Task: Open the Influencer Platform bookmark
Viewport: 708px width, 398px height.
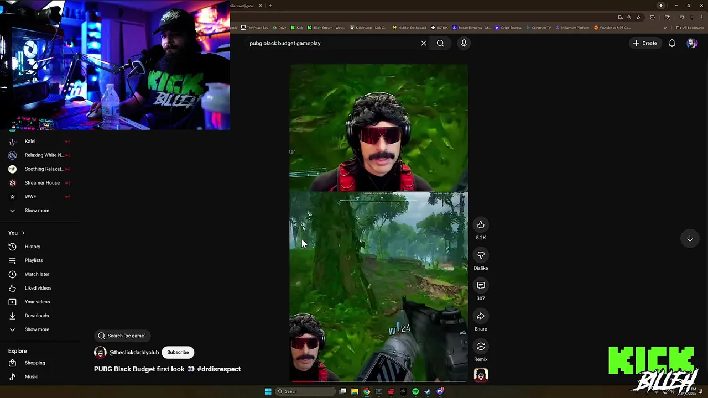Action: point(572,28)
